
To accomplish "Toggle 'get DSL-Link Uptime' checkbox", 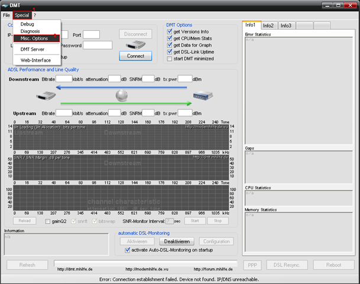I will coord(170,52).
